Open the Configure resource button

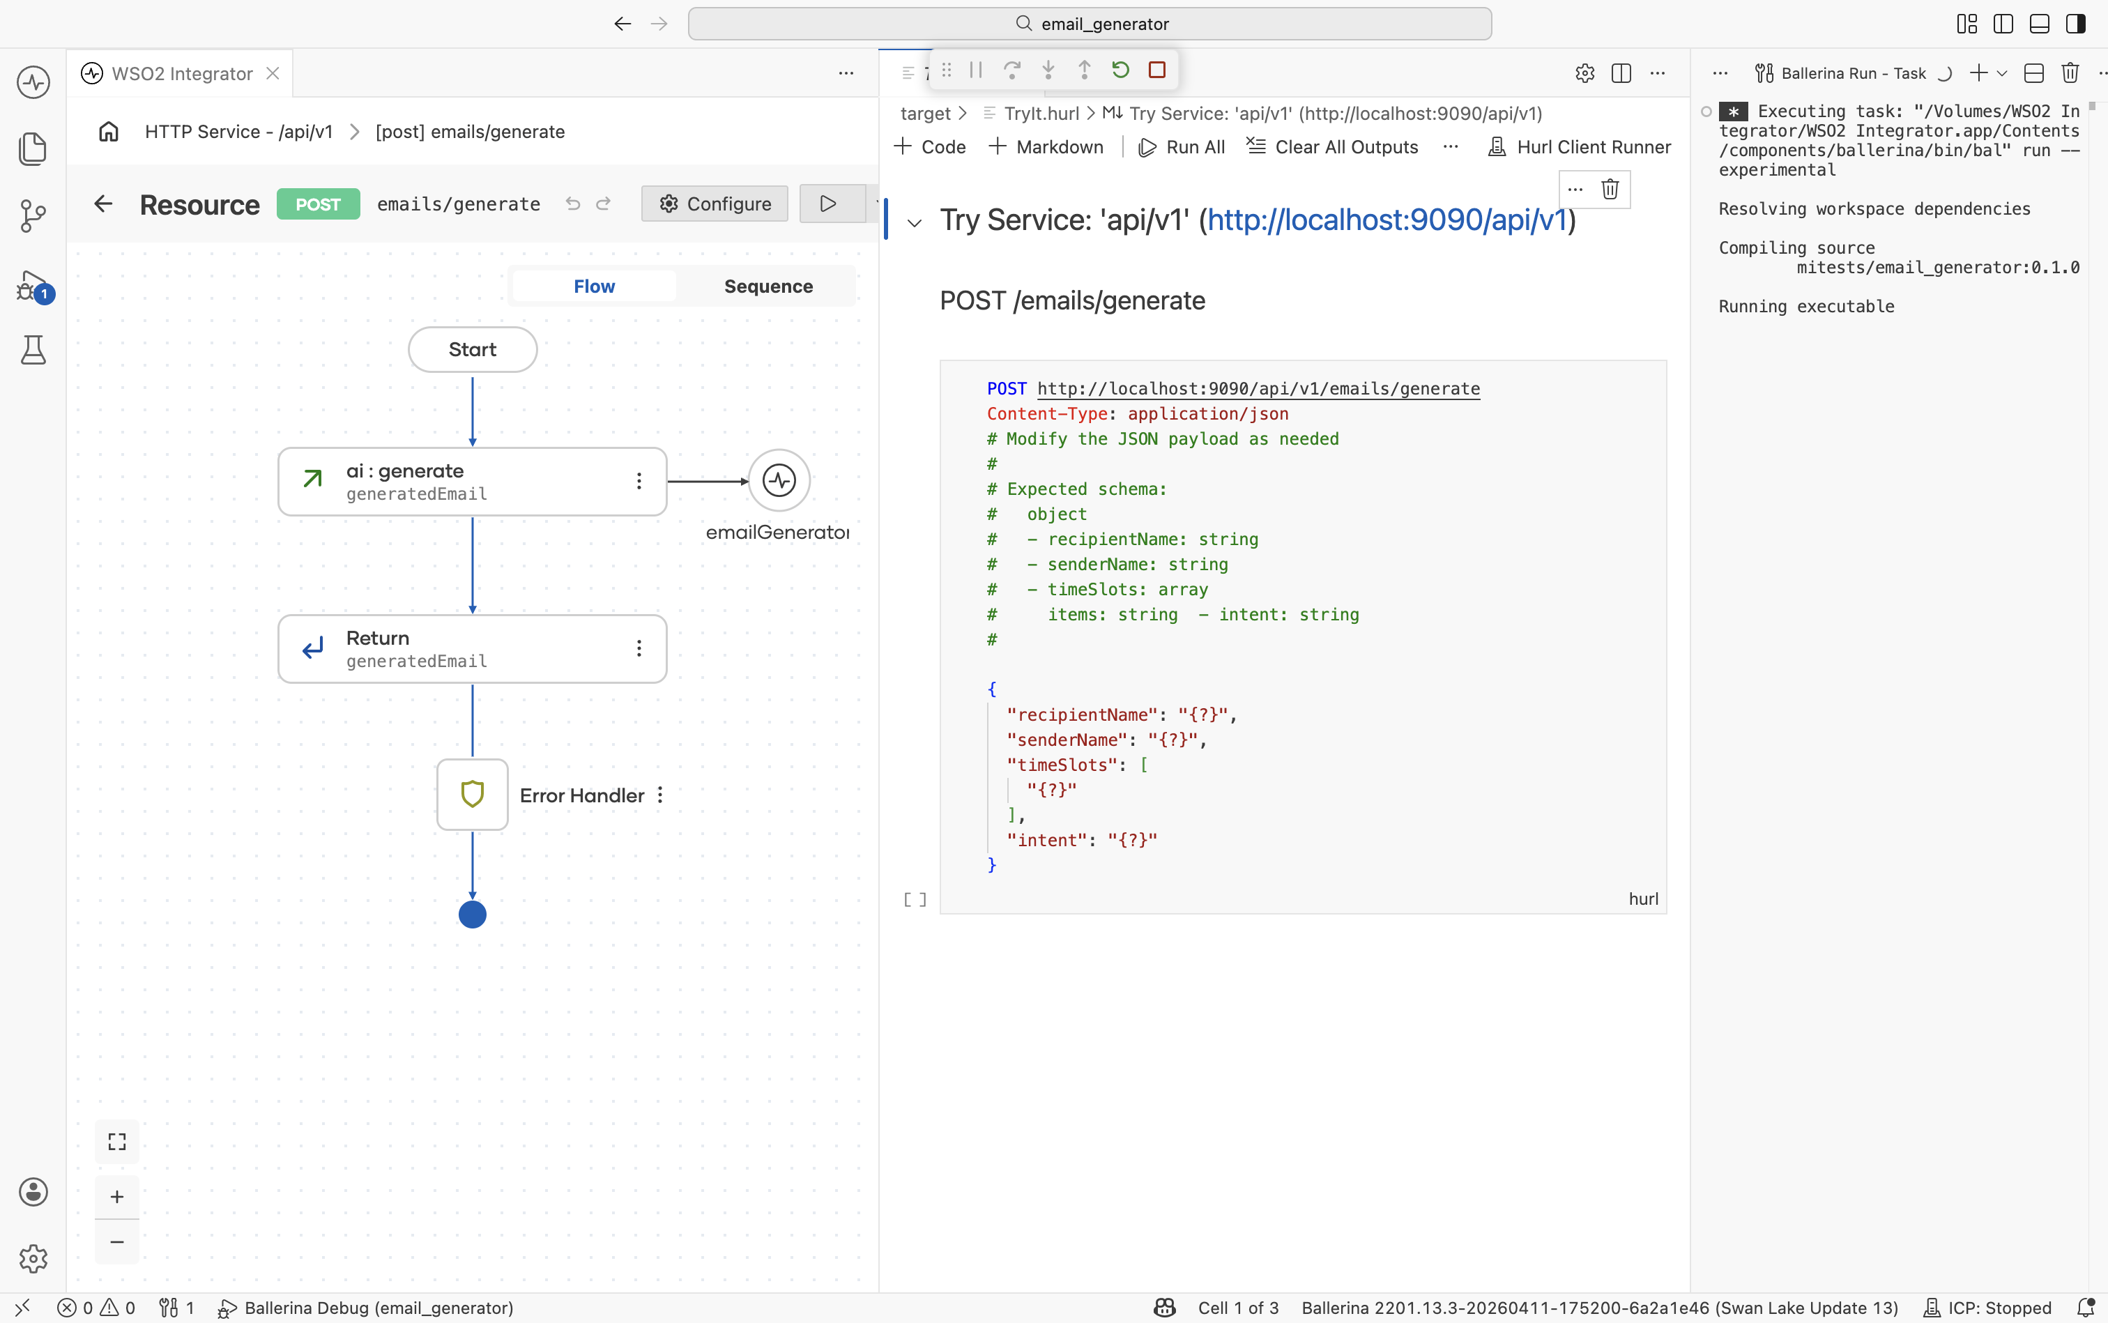715,204
